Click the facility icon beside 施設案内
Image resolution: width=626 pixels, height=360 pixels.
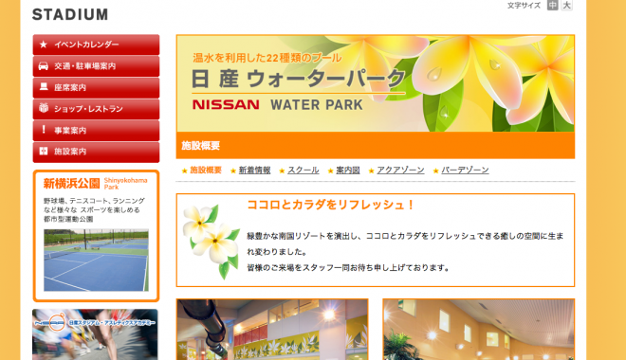(44, 151)
